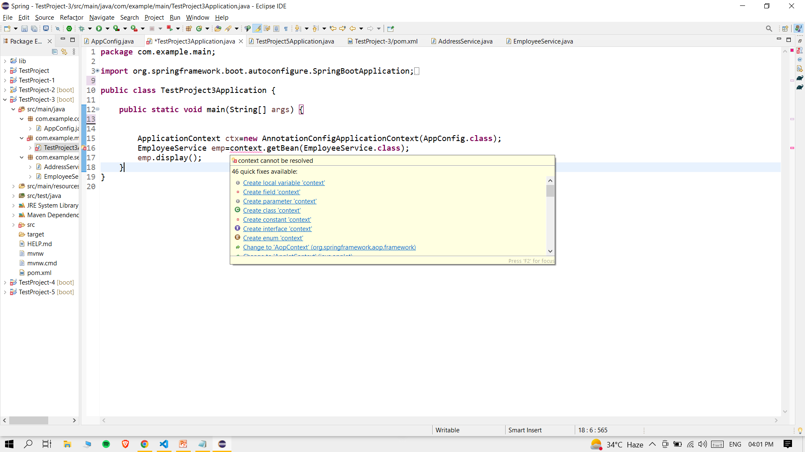805x452 pixels.
Task: Run the application with green play icon
Action: click(99, 28)
